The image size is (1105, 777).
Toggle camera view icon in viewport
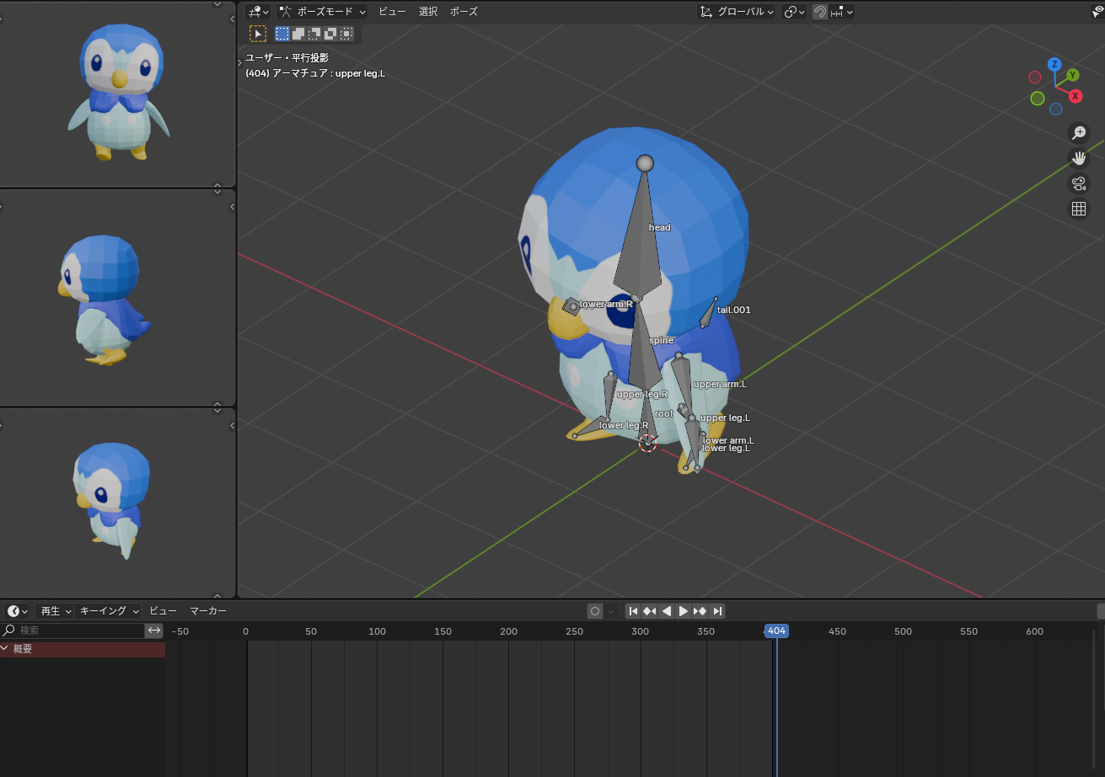click(1078, 184)
